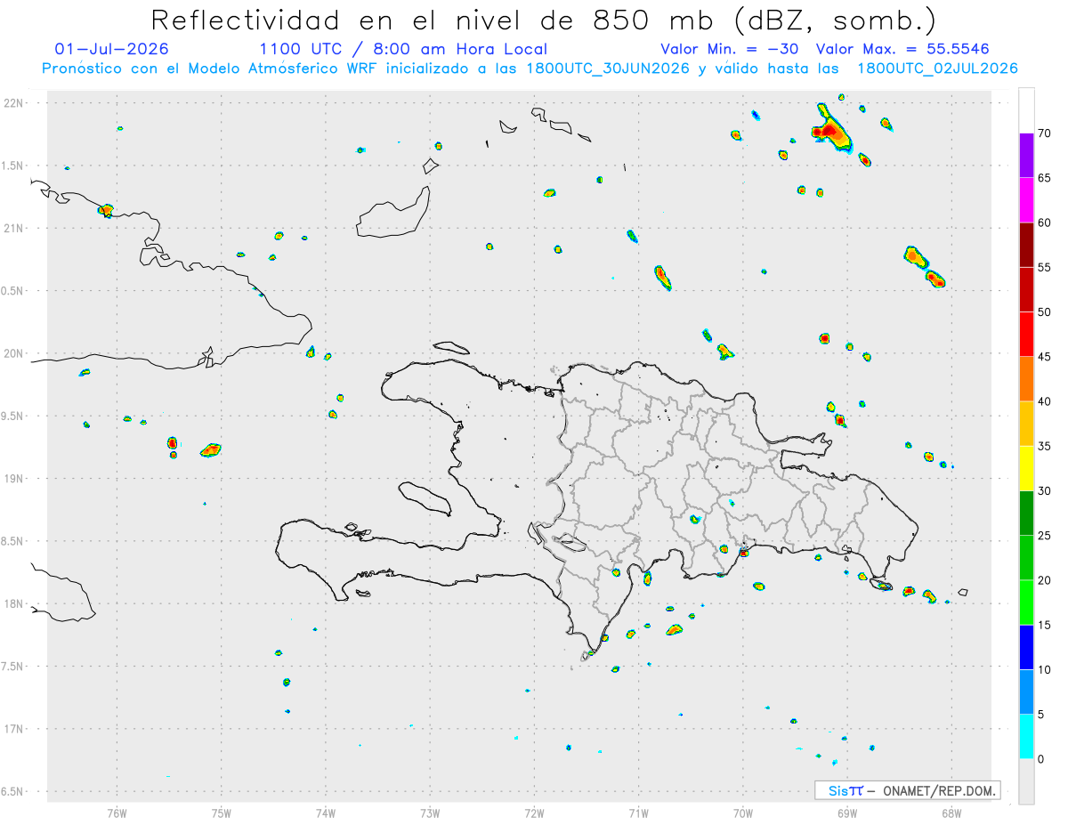Click longitude axis label "70W"

pos(743,812)
